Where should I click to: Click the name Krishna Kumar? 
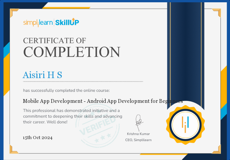(x=138, y=134)
